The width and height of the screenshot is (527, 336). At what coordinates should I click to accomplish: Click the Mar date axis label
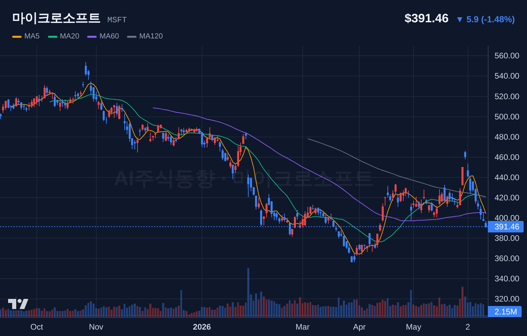tap(303, 327)
